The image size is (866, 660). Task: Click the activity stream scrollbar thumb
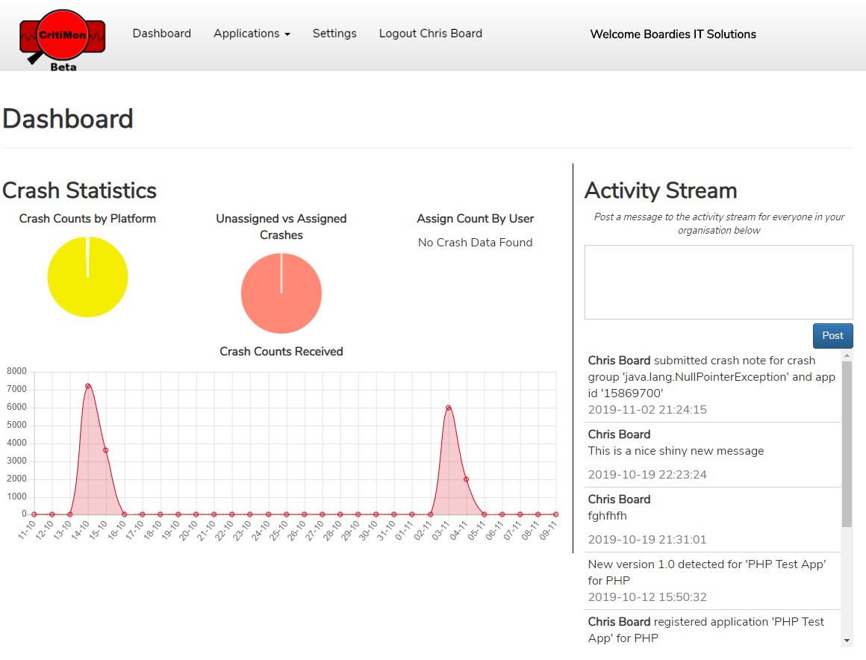847,444
